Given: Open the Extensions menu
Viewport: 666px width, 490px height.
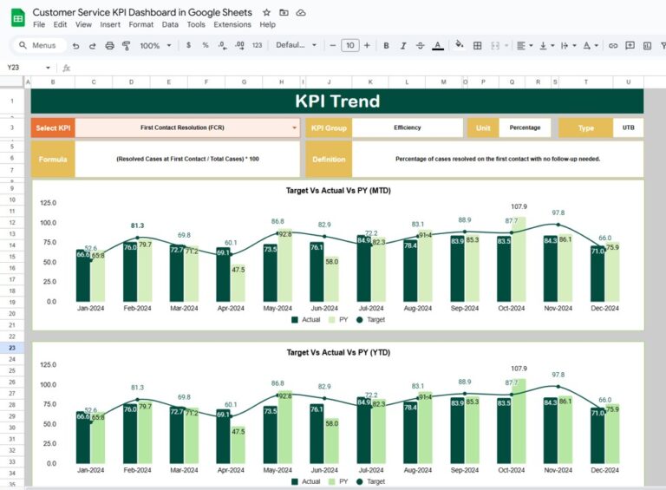Looking at the screenshot, I should (x=232, y=24).
